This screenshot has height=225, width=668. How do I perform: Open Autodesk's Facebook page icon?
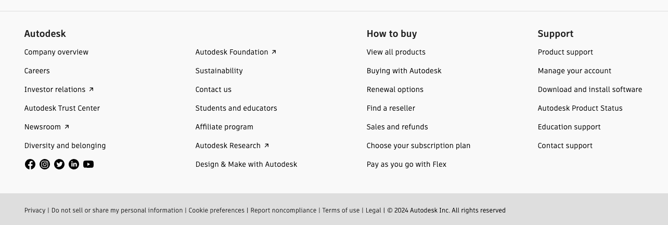[30, 164]
